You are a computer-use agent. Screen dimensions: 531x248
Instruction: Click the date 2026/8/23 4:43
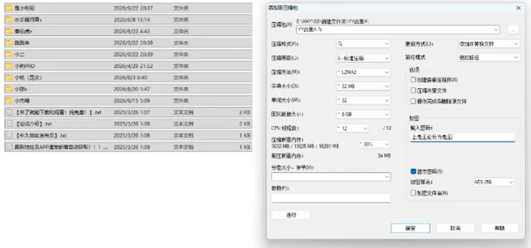point(132,31)
